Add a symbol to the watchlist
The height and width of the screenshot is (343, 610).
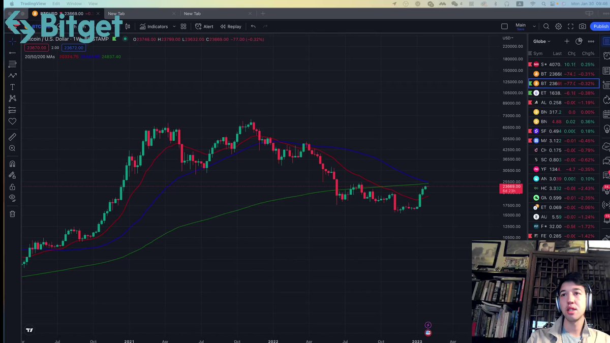567,41
